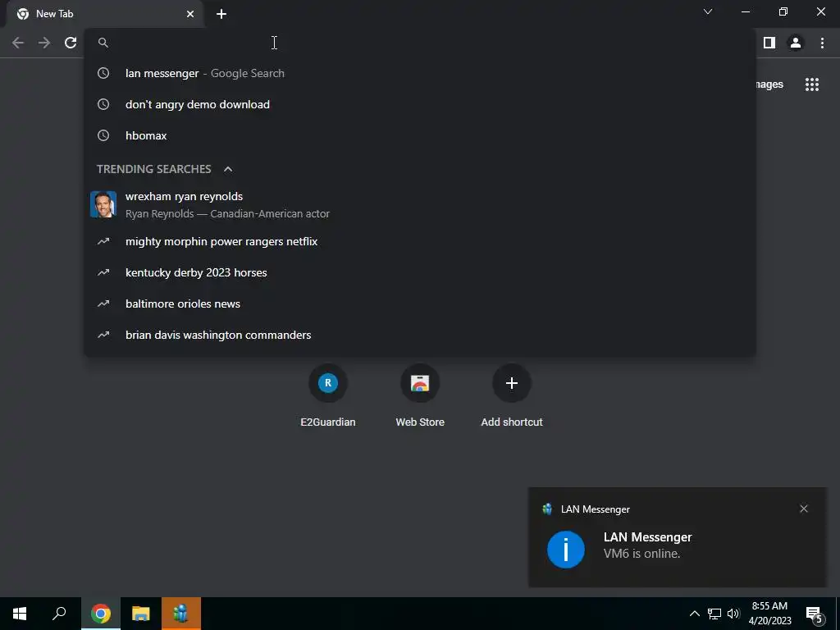Click the Add shortcut button
840x630 pixels.
tap(512, 395)
